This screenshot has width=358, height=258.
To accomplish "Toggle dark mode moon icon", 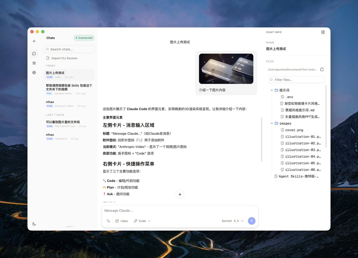I will tap(34, 224).
